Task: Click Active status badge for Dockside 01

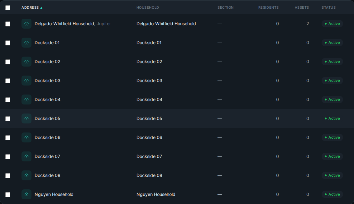Action: pos(332,43)
